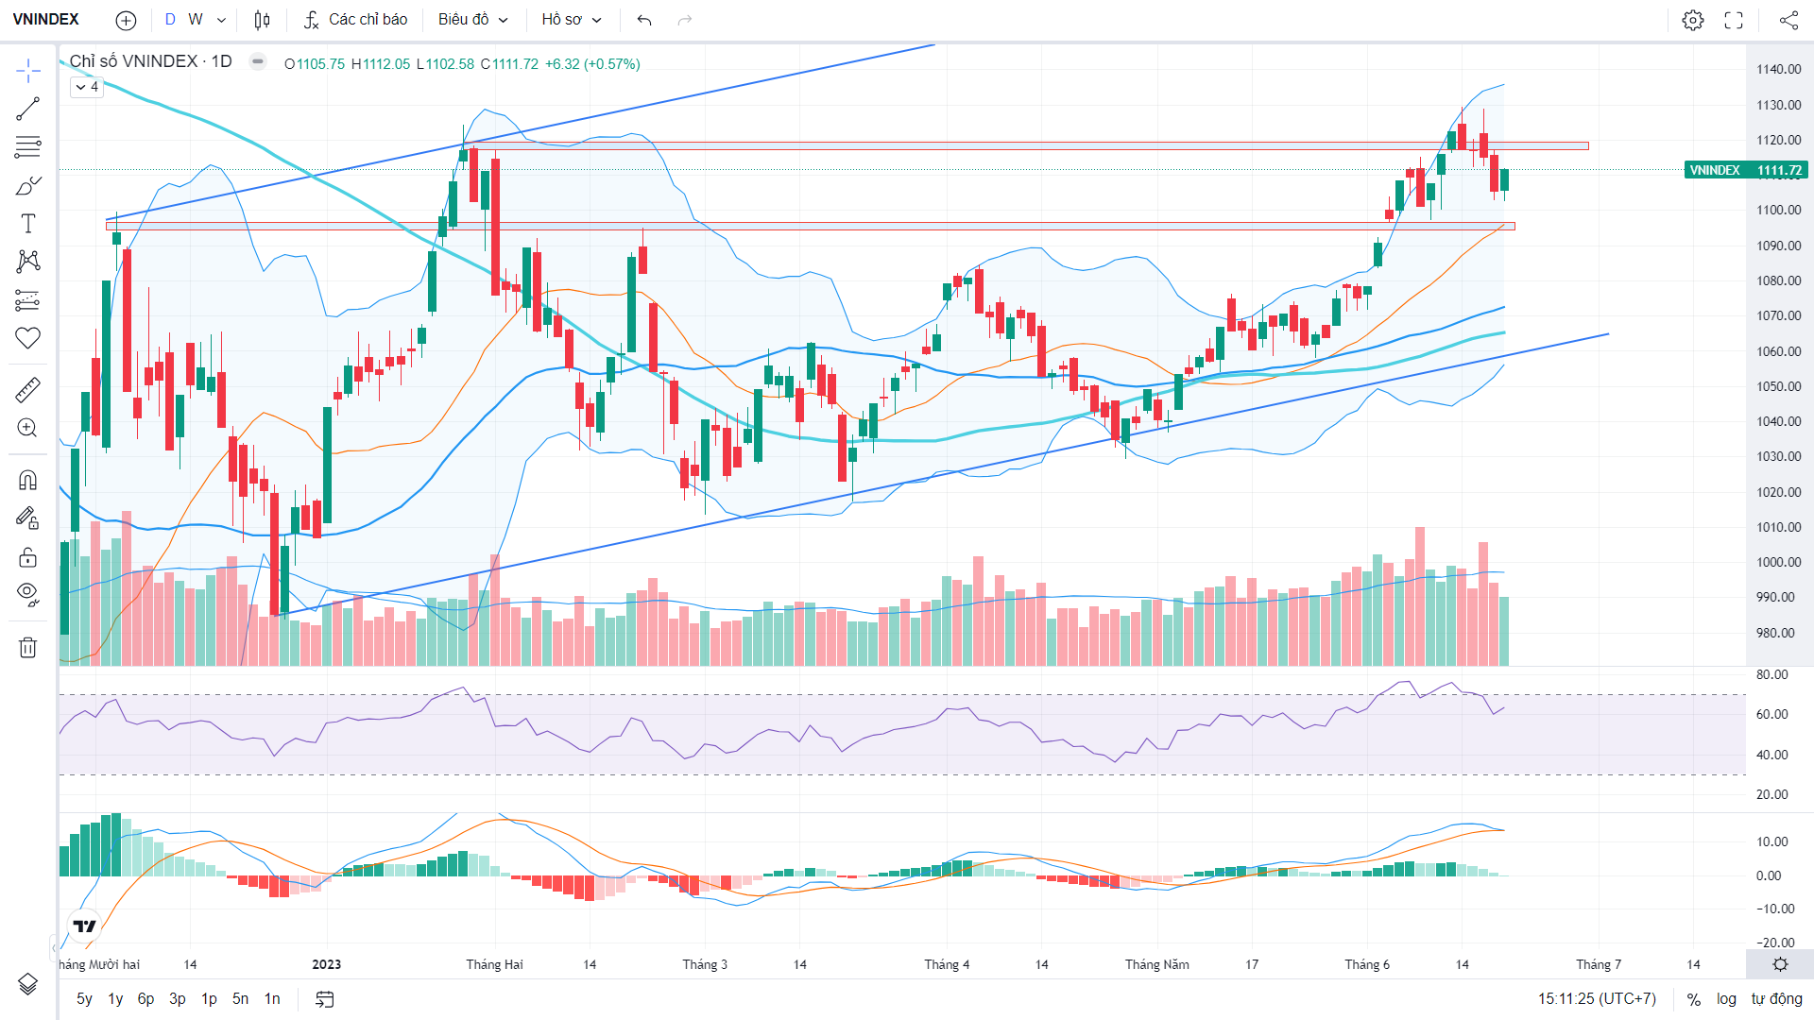Click the VNINDEX symbol search field
The width and height of the screenshot is (1814, 1020).
coord(46,20)
